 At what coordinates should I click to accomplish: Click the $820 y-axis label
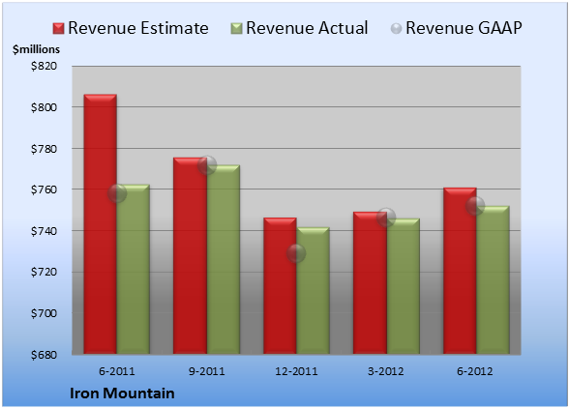click(44, 66)
